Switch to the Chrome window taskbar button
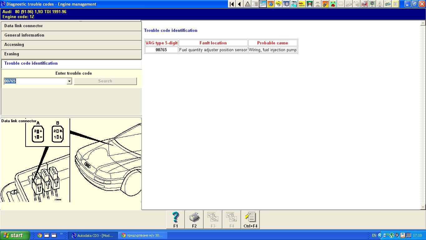 [x=143, y=235]
